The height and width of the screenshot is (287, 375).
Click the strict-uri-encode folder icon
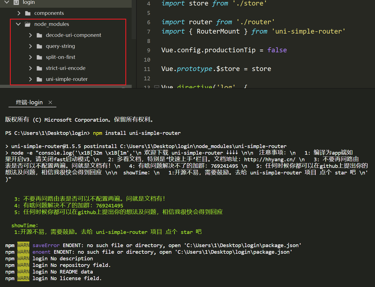click(x=39, y=68)
